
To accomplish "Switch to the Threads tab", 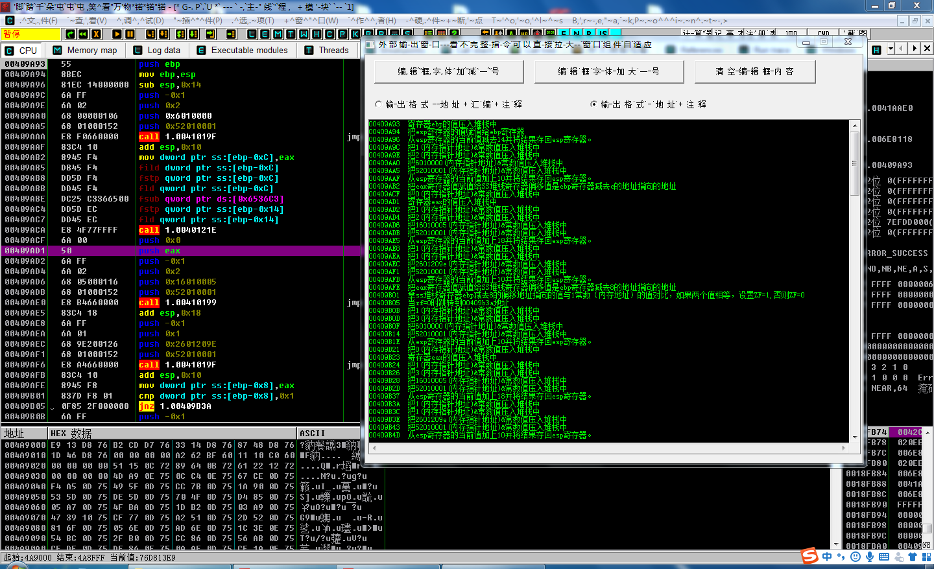I will pyautogui.click(x=327, y=50).
